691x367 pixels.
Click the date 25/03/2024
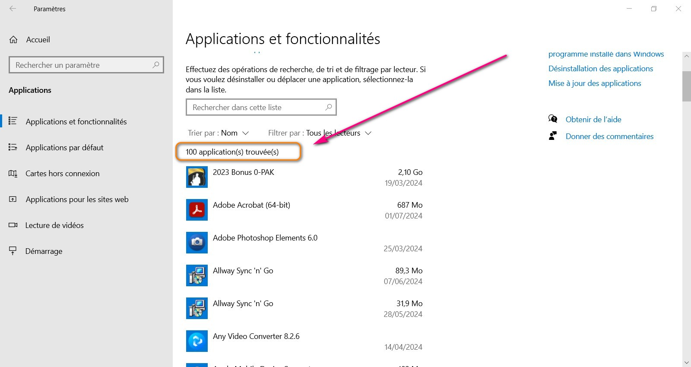coord(403,249)
